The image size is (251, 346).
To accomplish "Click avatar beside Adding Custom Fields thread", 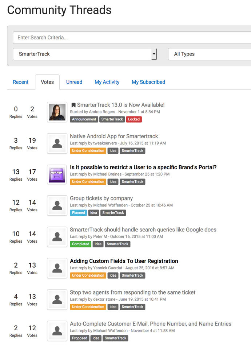I will coord(57,268).
